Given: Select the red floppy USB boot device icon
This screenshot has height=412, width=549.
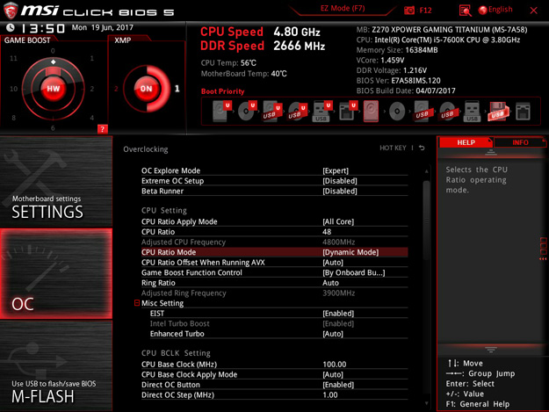Looking at the screenshot, I should (x=498, y=112).
